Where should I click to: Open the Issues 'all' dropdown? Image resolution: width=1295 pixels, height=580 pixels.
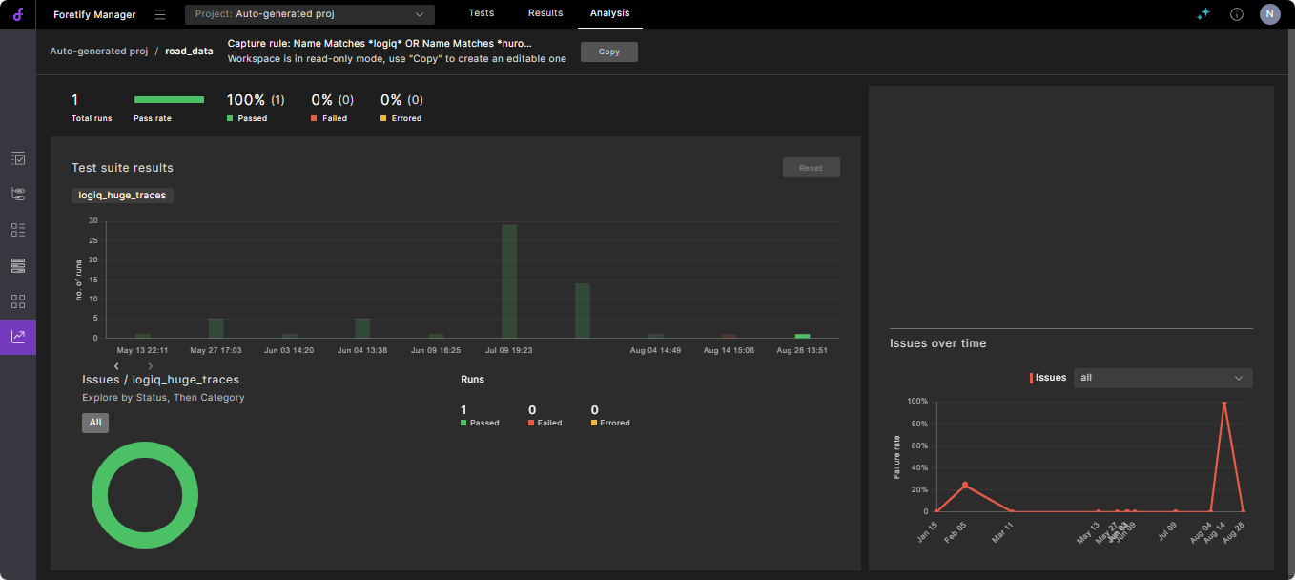1162,378
